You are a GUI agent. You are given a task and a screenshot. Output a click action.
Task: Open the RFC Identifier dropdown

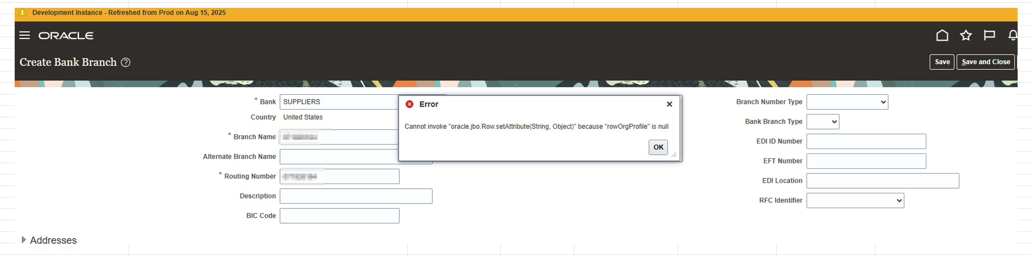point(855,200)
